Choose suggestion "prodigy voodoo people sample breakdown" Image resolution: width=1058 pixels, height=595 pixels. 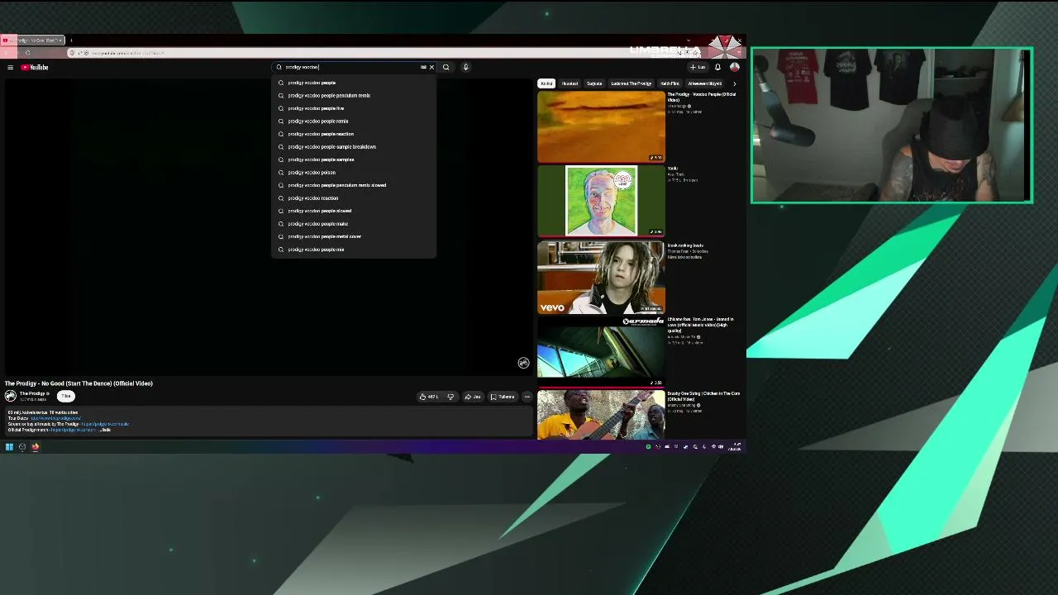pos(354,146)
